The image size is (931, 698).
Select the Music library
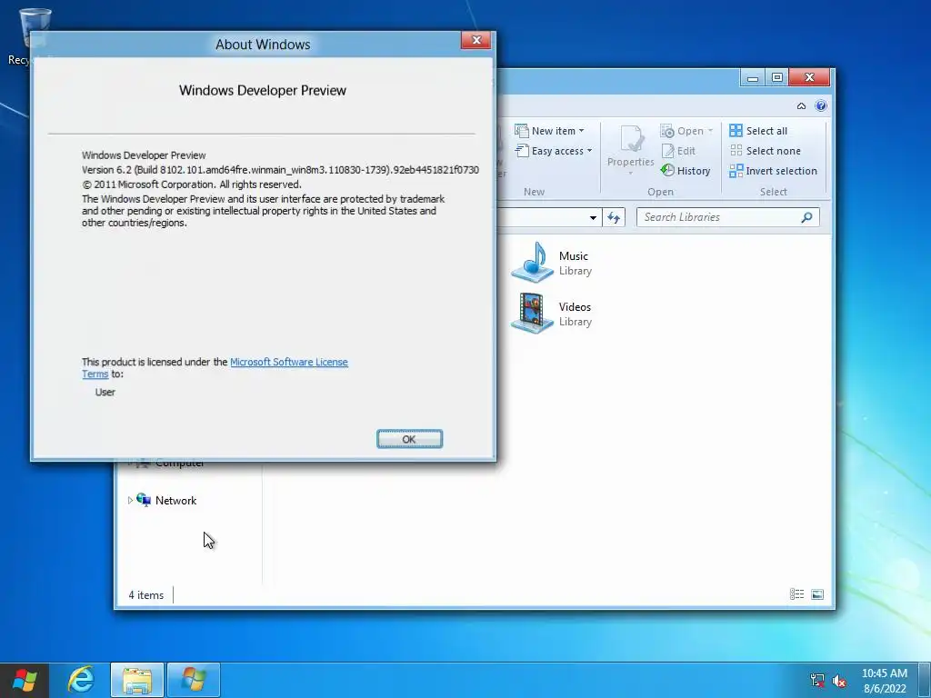click(x=552, y=263)
